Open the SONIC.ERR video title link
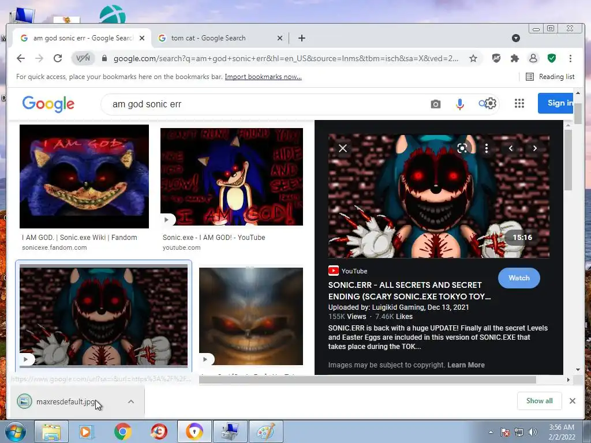Screen dimensions: 591x443 [409, 291]
